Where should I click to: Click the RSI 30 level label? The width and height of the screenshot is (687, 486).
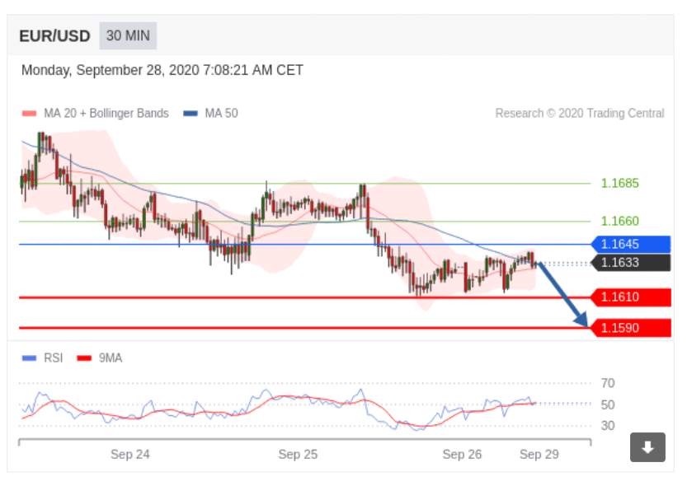608,426
